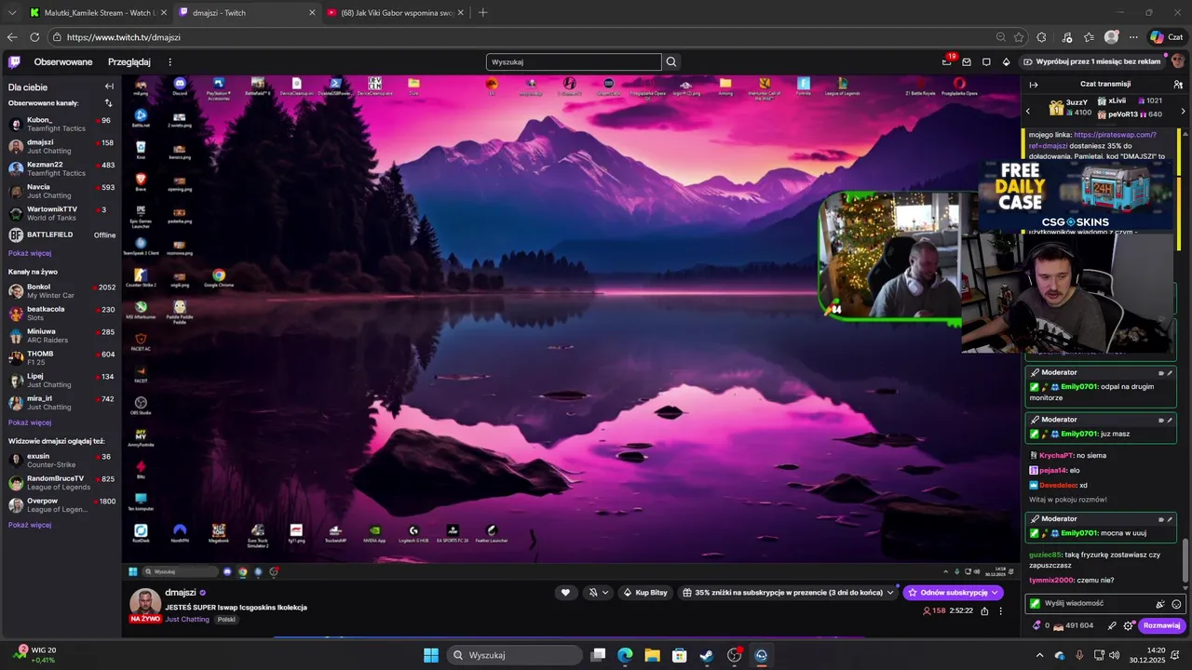Click the share icon below the stream
This screenshot has width=1192, height=670.
(984, 611)
